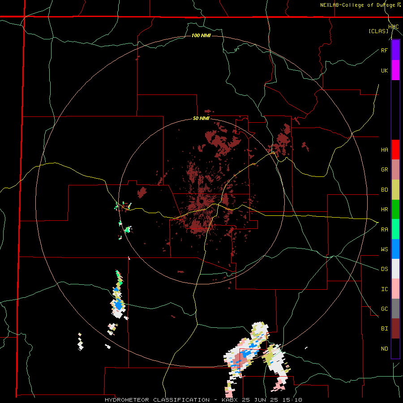403x403 pixels.
Task: Click the pink-brown GR legend swatch
Action: click(x=395, y=170)
